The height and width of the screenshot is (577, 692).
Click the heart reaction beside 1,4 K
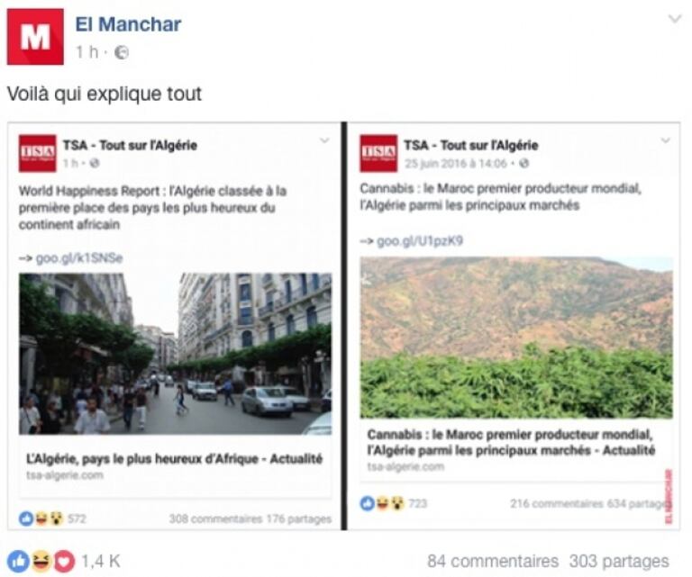[64, 561]
